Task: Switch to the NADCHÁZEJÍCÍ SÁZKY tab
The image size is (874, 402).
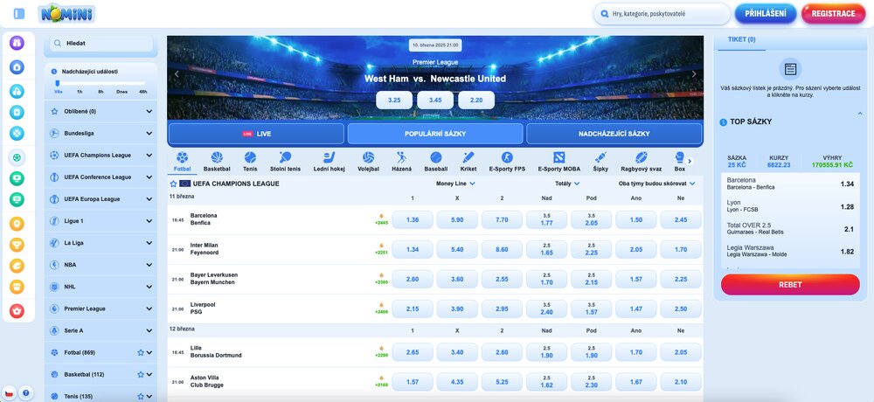Action: 614,134
